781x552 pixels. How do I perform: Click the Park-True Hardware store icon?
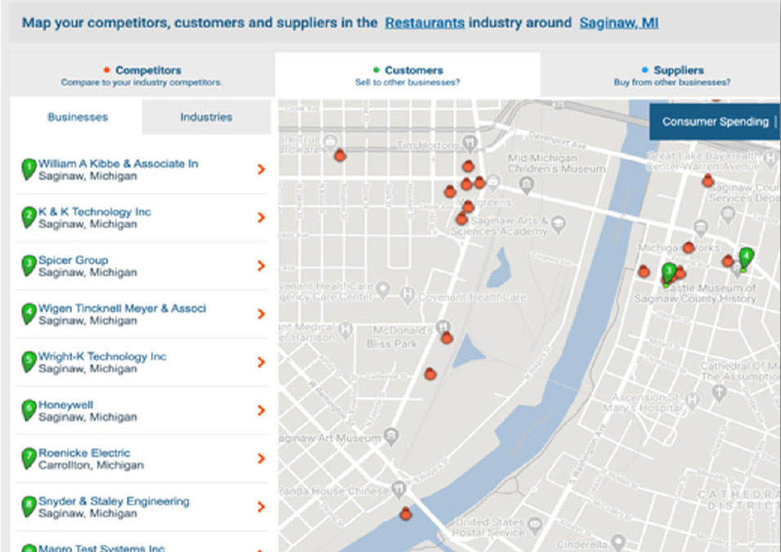[x=330, y=141]
